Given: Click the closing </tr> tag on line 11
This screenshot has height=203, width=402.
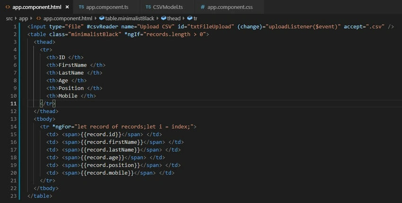Looking at the screenshot, I should [48, 104].
